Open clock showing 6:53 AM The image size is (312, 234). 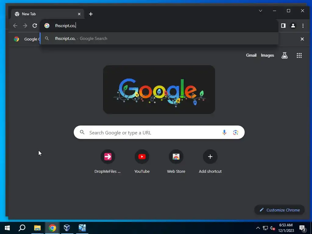(x=286, y=228)
